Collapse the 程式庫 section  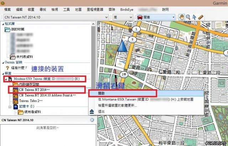(x=3, y=24)
